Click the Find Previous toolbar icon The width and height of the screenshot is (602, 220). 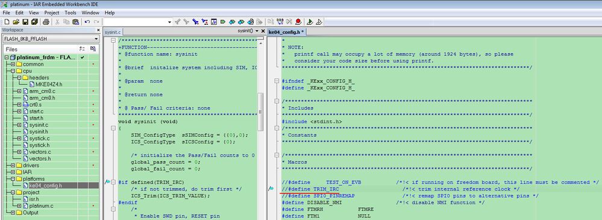(177, 22)
